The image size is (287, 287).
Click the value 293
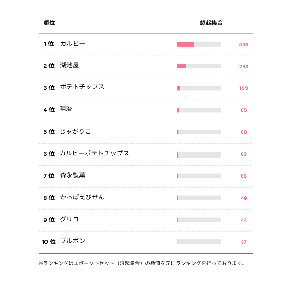(x=243, y=66)
